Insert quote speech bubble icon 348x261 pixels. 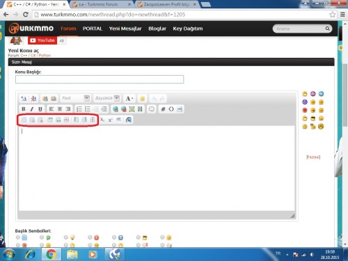click(x=152, y=109)
